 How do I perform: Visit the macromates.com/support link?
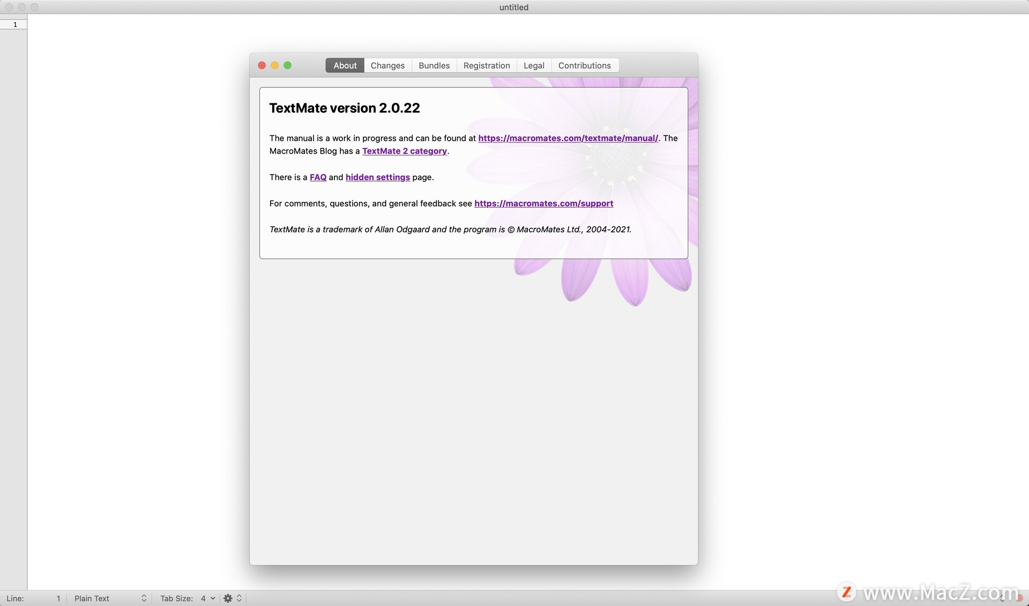(543, 204)
